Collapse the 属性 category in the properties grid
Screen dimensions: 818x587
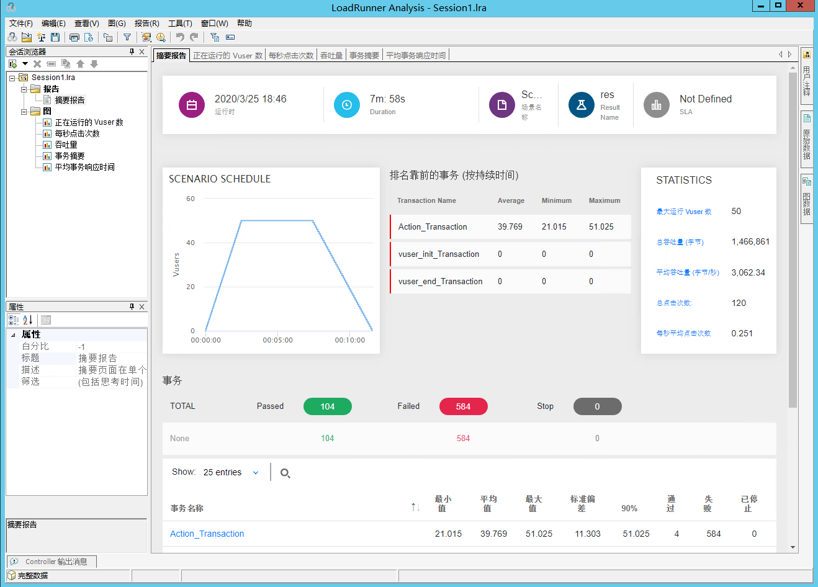13,334
